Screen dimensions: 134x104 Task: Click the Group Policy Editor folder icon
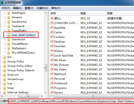coord(5,66)
